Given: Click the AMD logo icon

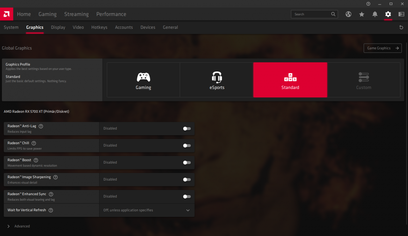Looking at the screenshot, I should tap(6, 14).
